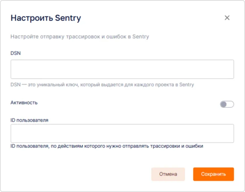This screenshot has width=245, height=192.
Task: Click the DSN input field
Action: tap(122, 69)
